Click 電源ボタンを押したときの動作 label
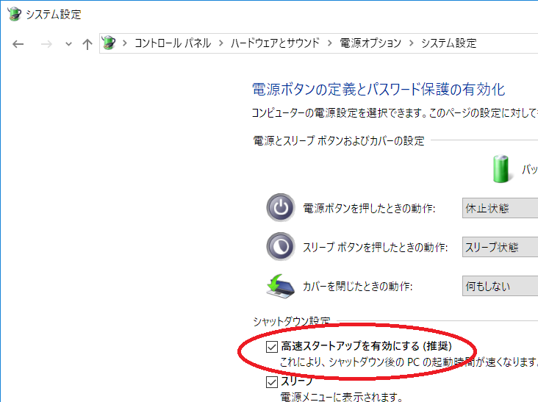Viewport: 538px width, 402px height. coord(369,208)
